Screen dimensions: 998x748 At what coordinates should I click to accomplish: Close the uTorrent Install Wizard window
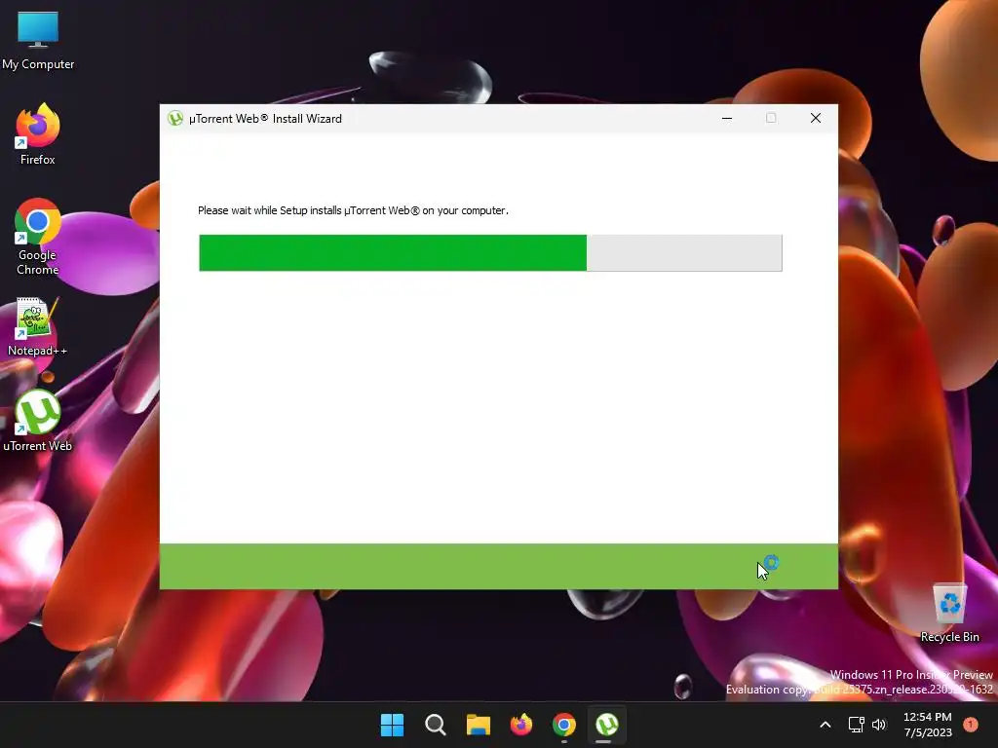click(816, 118)
